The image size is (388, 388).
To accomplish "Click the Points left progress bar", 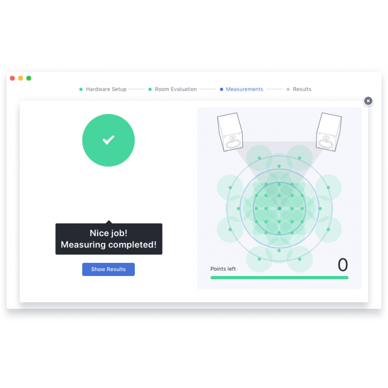I will pyautogui.click(x=279, y=277).
